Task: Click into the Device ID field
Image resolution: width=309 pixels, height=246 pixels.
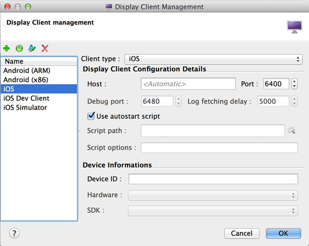Action: [213, 179]
